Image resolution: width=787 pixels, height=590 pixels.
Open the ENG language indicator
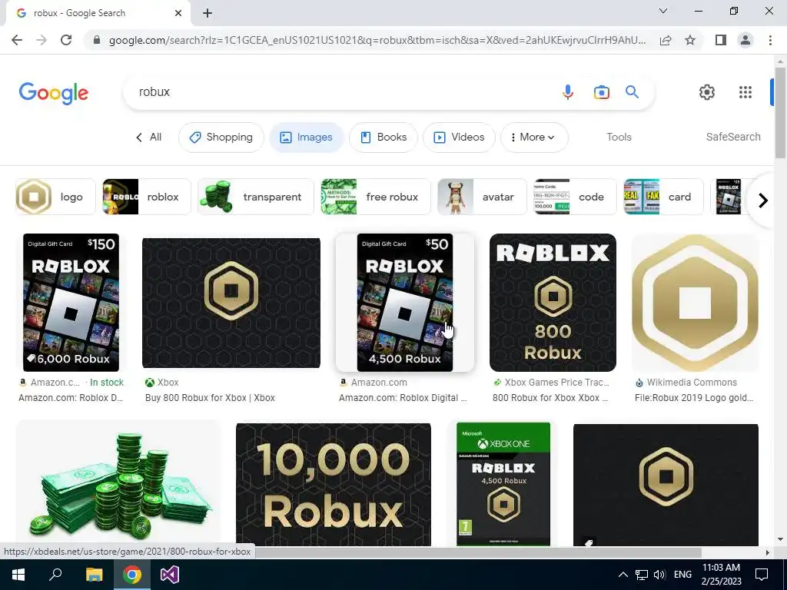[x=682, y=575]
